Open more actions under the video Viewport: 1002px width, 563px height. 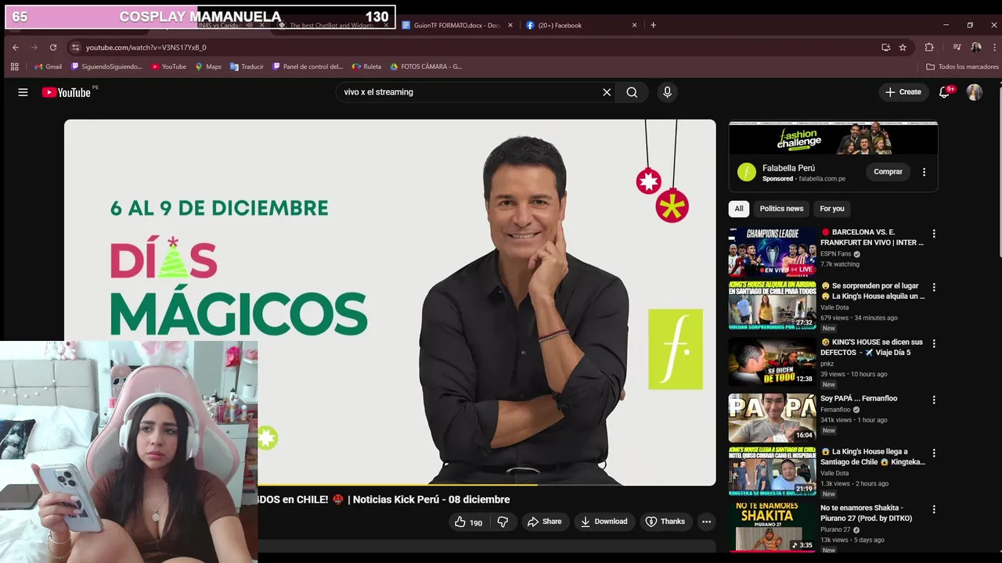click(x=706, y=522)
